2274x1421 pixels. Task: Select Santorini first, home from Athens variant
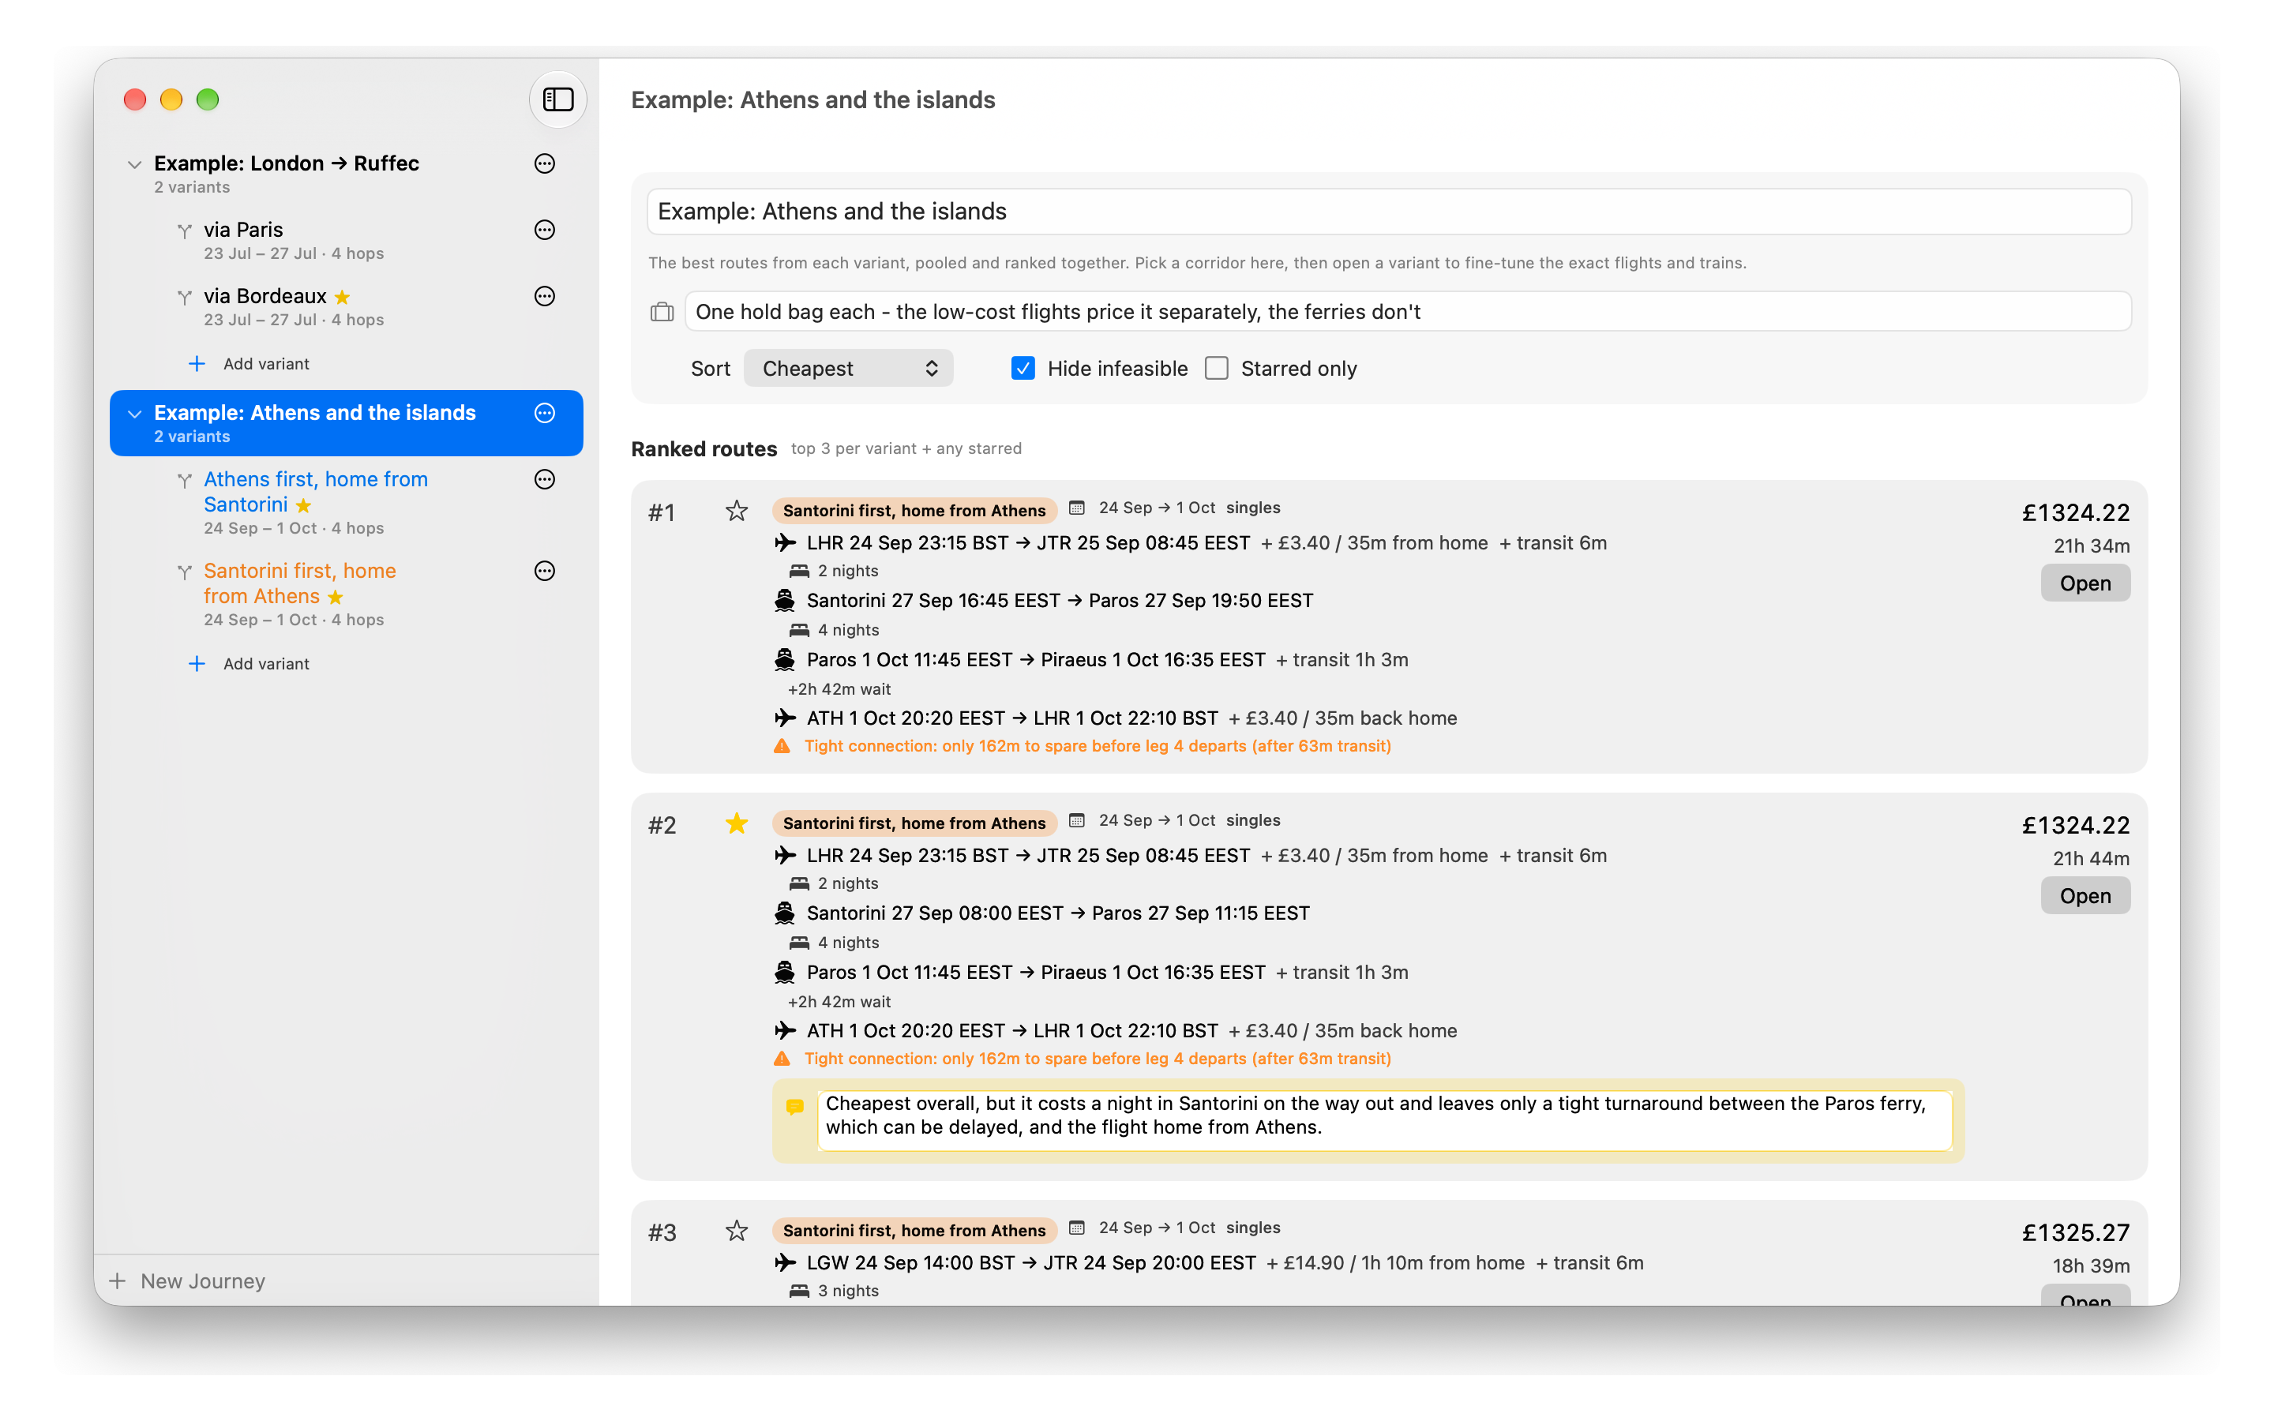click(347, 594)
